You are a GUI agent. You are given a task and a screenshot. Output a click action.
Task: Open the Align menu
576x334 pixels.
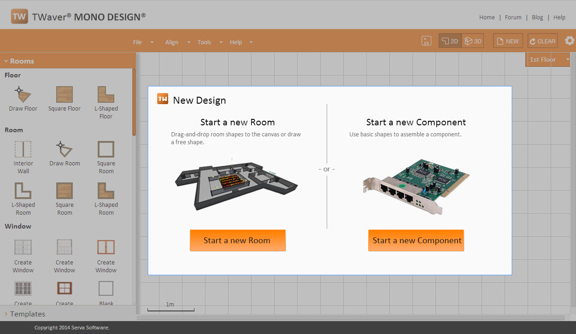pyautogui.click(x=178, y=42)
